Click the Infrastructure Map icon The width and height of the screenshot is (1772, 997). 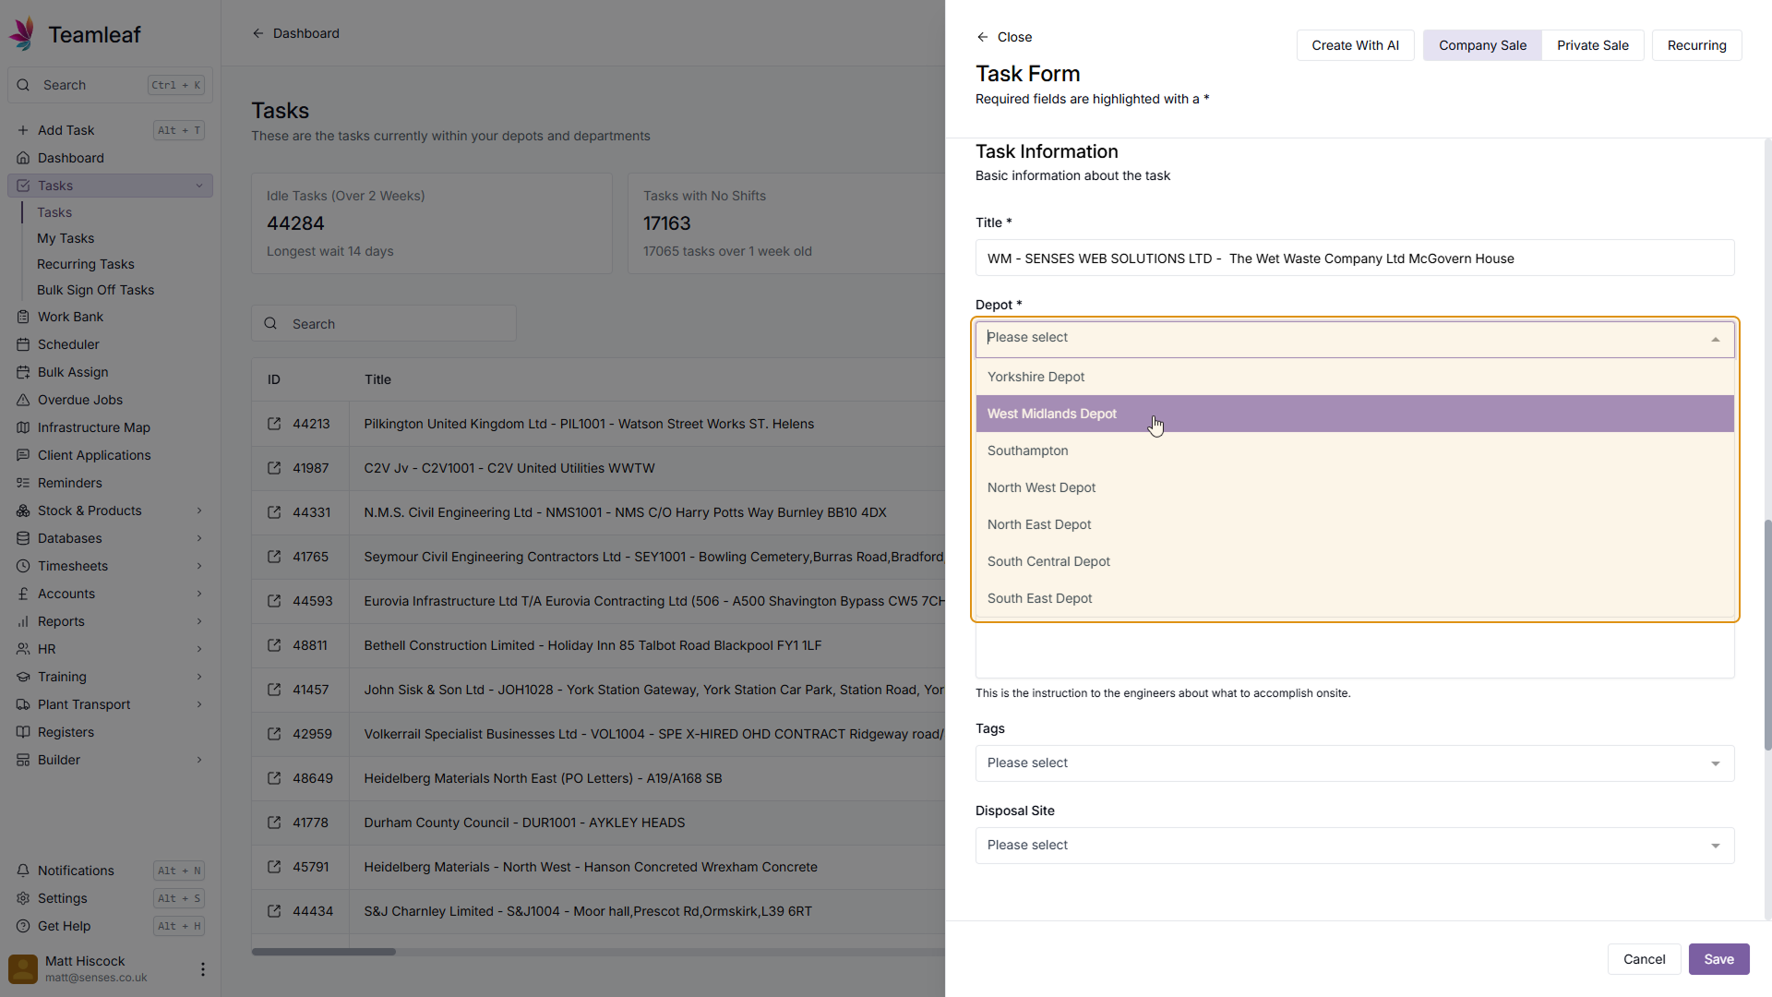click(23, 427)
